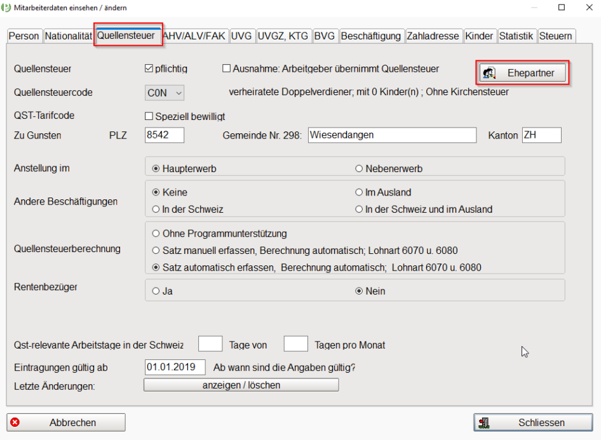The height and width of the screenshot is (440, 601).
Task: Click the text verheiratete Doppelverdiener description
Action: point(368,92)
